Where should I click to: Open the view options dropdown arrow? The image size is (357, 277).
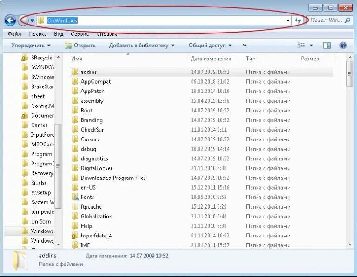pos(311,45)
